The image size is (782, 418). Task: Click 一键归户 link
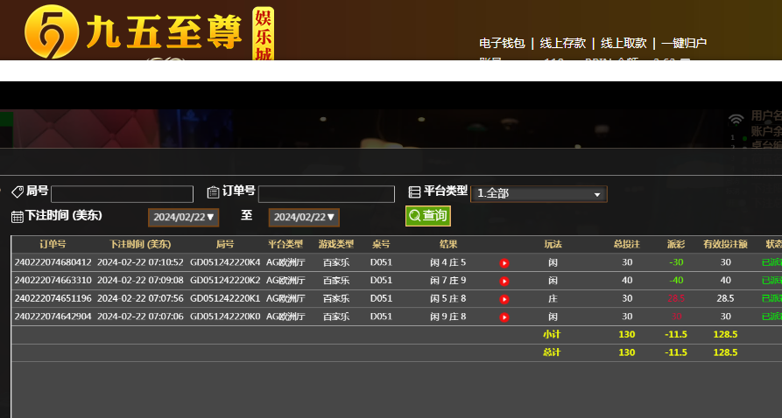click(x=683, y=43)
